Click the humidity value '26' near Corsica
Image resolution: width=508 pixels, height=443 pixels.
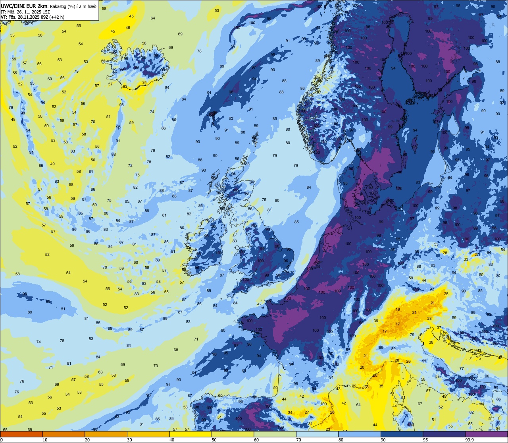(408, 362)
